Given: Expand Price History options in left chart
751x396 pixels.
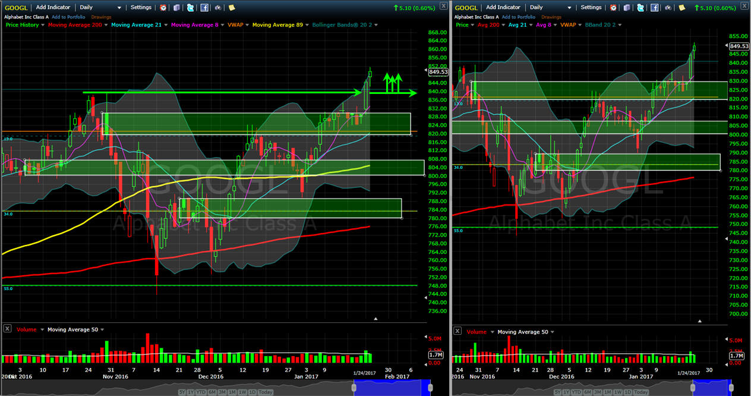Looking at the screenshot, I should tap(43, 25).
